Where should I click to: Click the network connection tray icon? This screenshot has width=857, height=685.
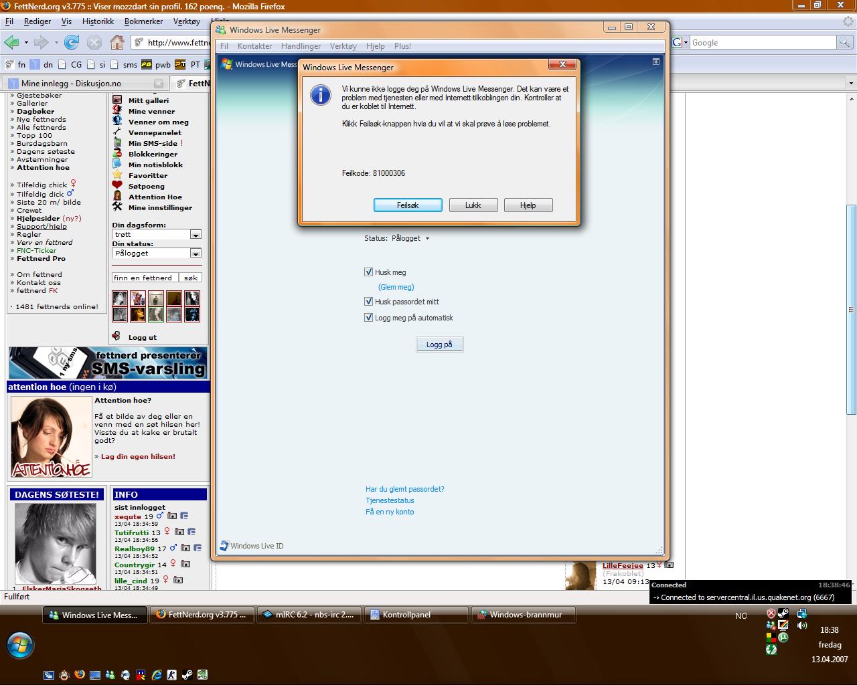coord(802,613)
